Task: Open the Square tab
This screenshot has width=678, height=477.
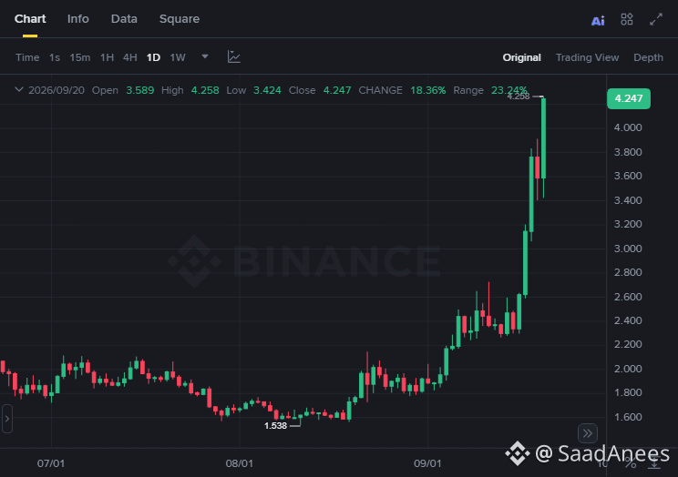Action: click(180, 19)
